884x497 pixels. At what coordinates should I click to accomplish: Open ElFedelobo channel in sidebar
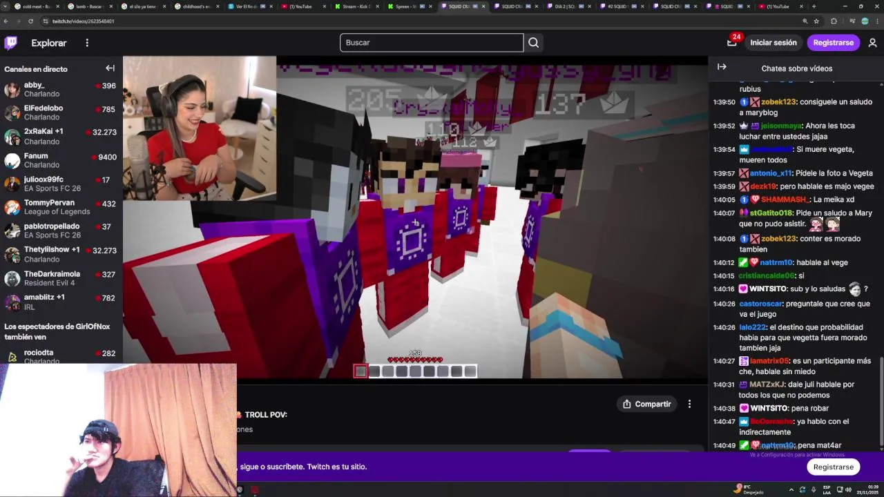(61, 113)
